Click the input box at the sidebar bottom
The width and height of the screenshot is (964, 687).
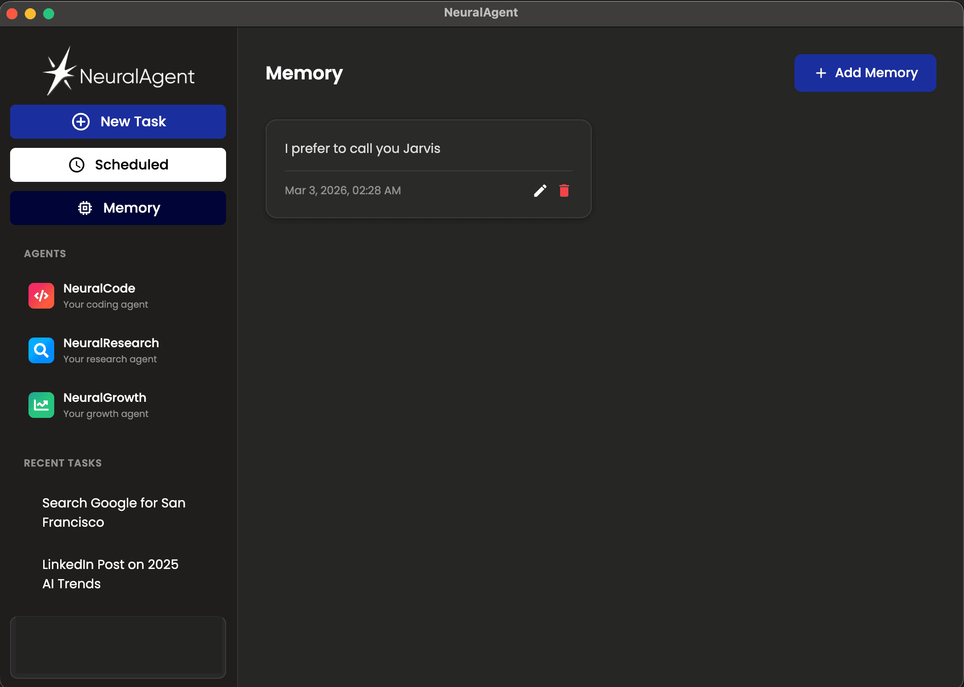click(x=118, y=648)
